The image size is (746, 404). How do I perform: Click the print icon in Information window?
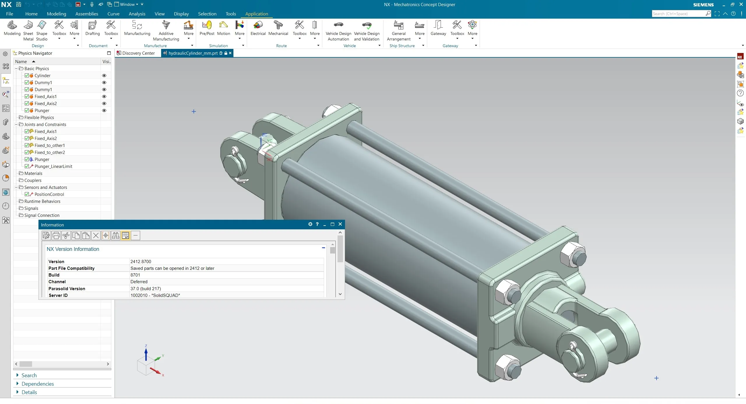point(56,235)
